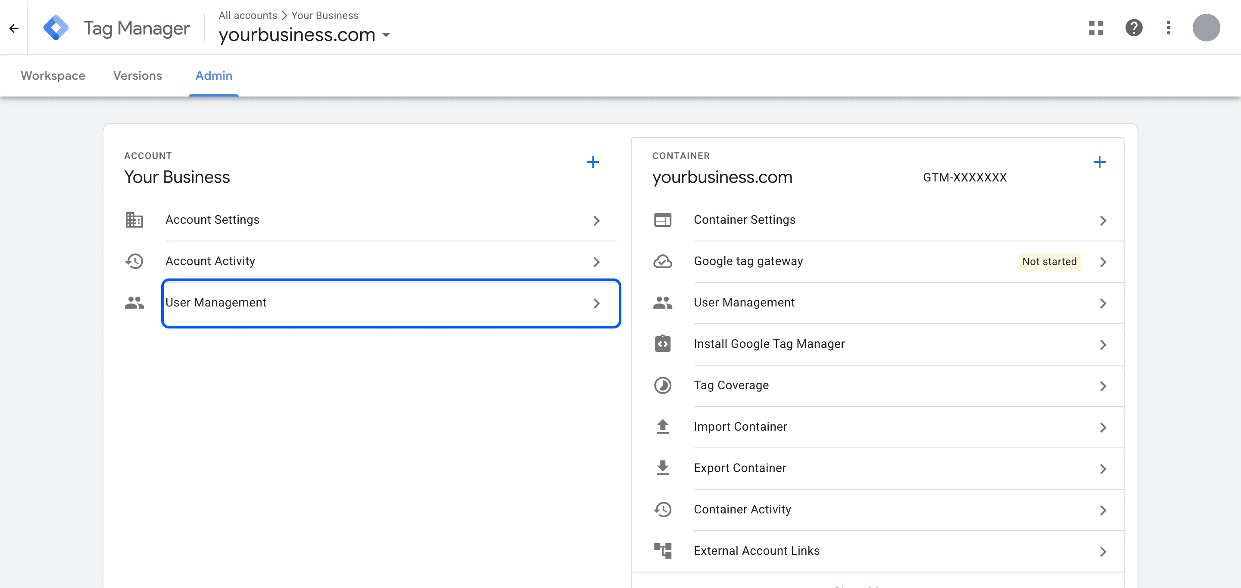Expand Account Activity via its chevron
The height and width of the screenshot is (588, 1241).
pos(596,262)
